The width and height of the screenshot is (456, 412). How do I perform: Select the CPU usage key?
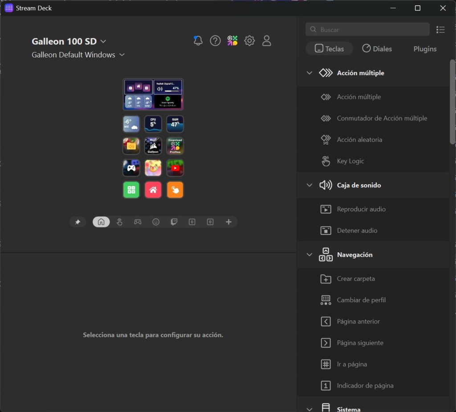click(x=153, y=124)
